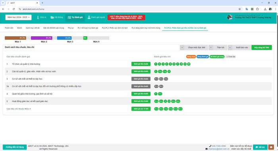Click the camera screenshot icon in footer
The height and width of the screenshot is (151, 278).
(x=271, y=147)
